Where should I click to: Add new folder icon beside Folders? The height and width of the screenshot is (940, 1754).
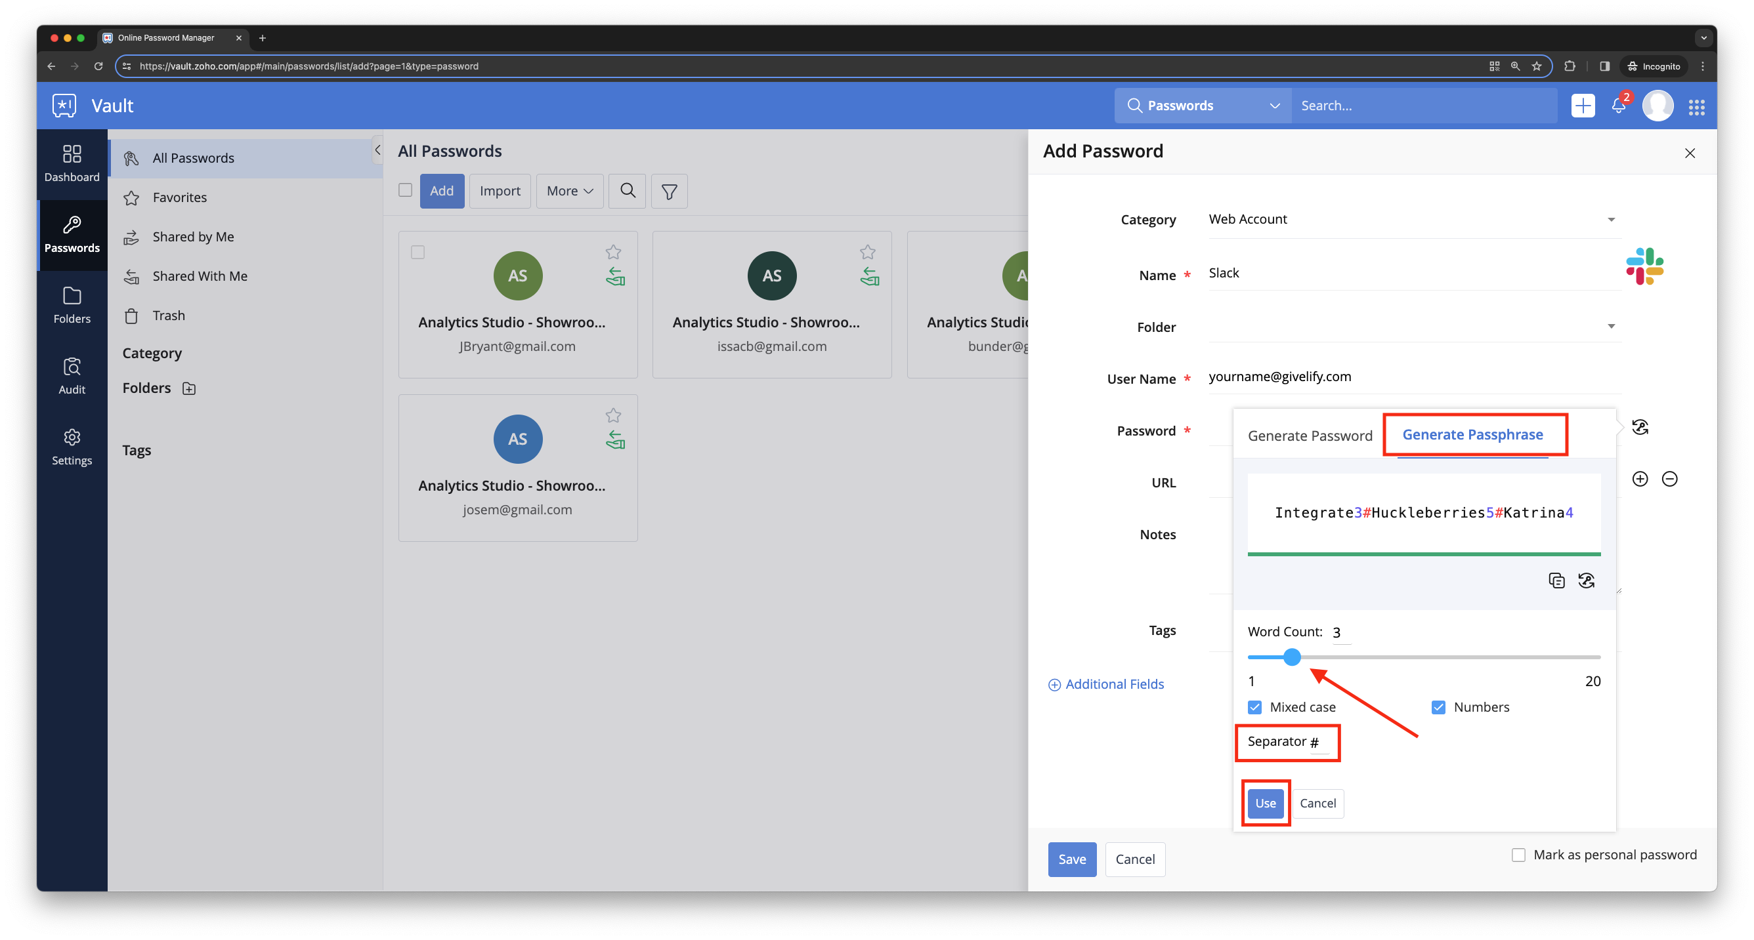point(188,388)
